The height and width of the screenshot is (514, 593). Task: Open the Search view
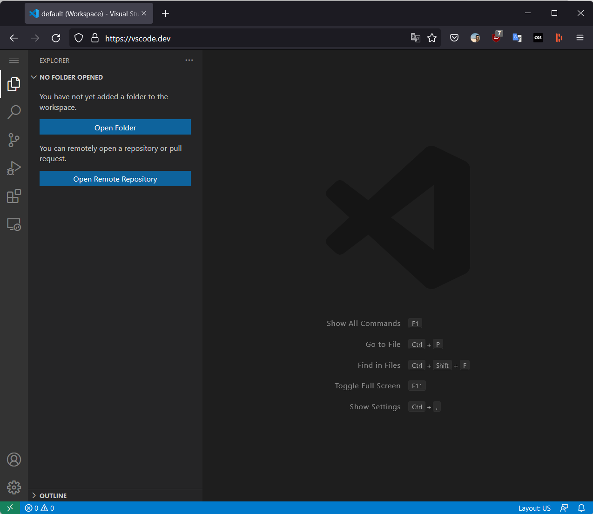tap(14, 112)
